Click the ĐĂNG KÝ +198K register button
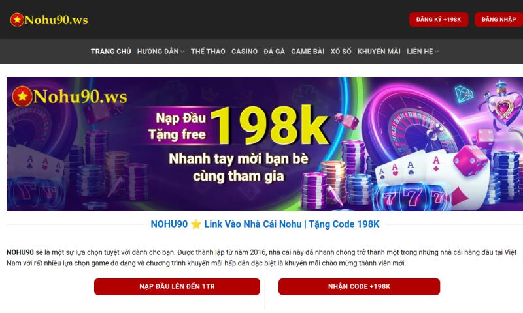The width and height of the screenshot is (523, 313). (x=439, y=20)
